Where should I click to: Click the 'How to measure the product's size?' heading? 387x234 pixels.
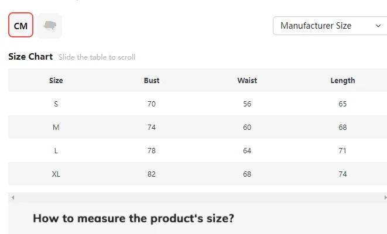[133, 218]
